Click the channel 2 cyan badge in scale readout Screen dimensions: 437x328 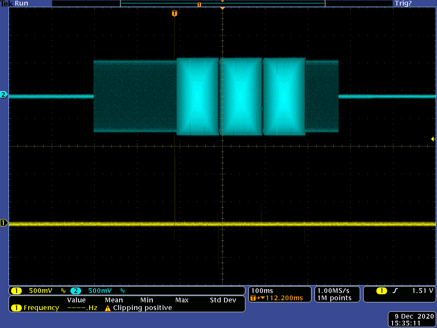tap(76, 291)
